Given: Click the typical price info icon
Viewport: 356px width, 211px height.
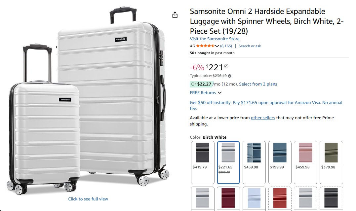Looking at the screenshot, I should [230, 76].
